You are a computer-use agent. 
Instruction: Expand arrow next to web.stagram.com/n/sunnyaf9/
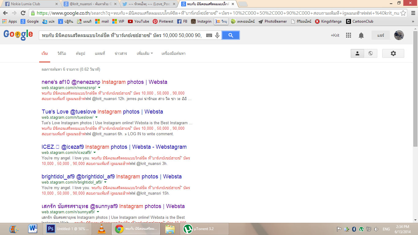pyautogui.click(x=98, y=212)
